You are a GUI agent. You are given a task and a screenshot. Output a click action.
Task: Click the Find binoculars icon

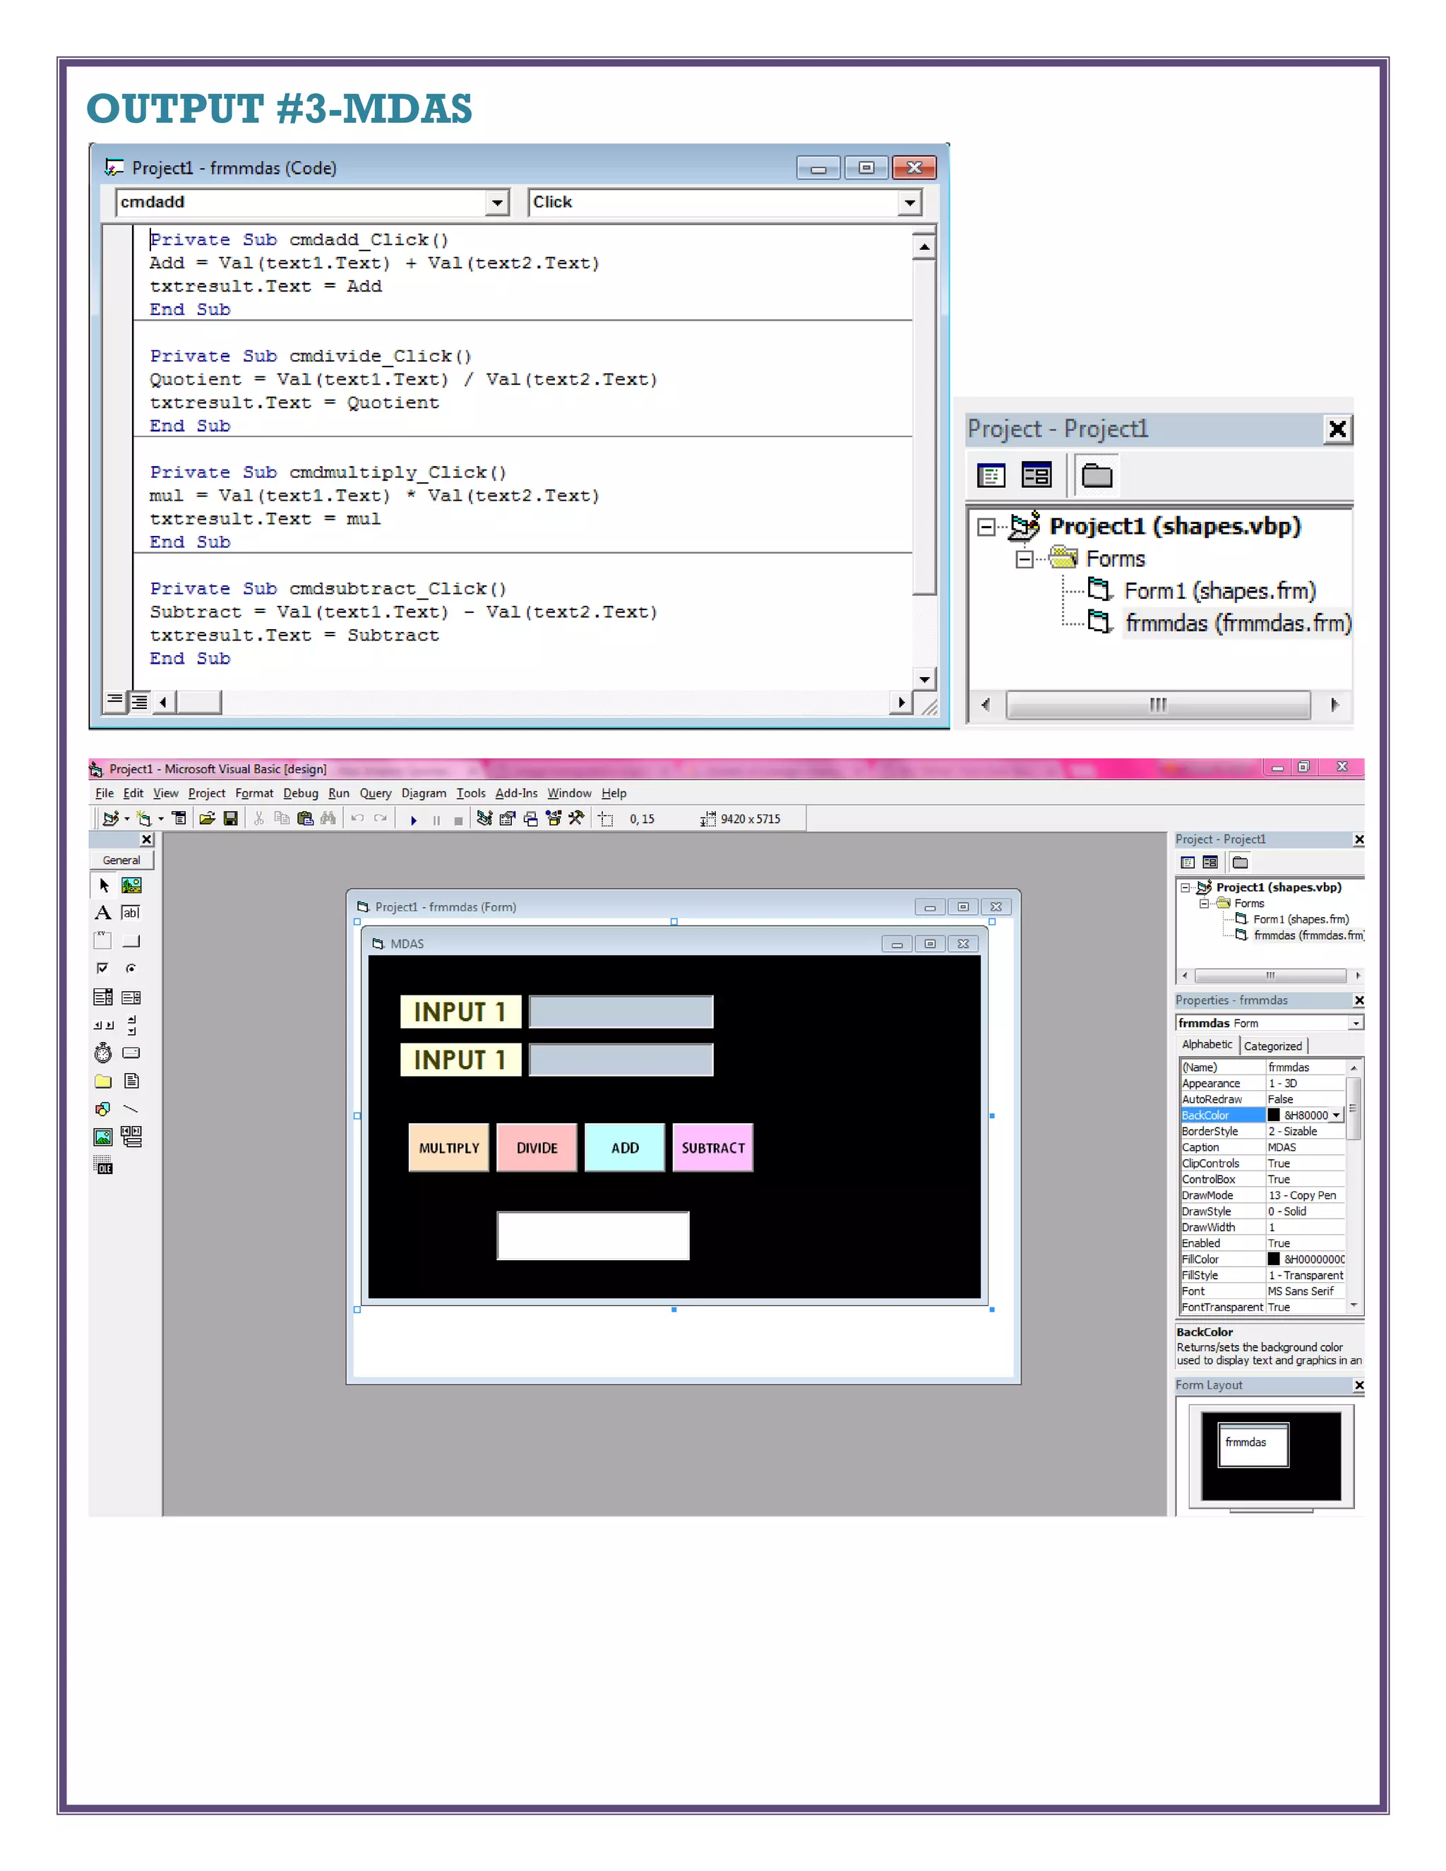(328, 818)
